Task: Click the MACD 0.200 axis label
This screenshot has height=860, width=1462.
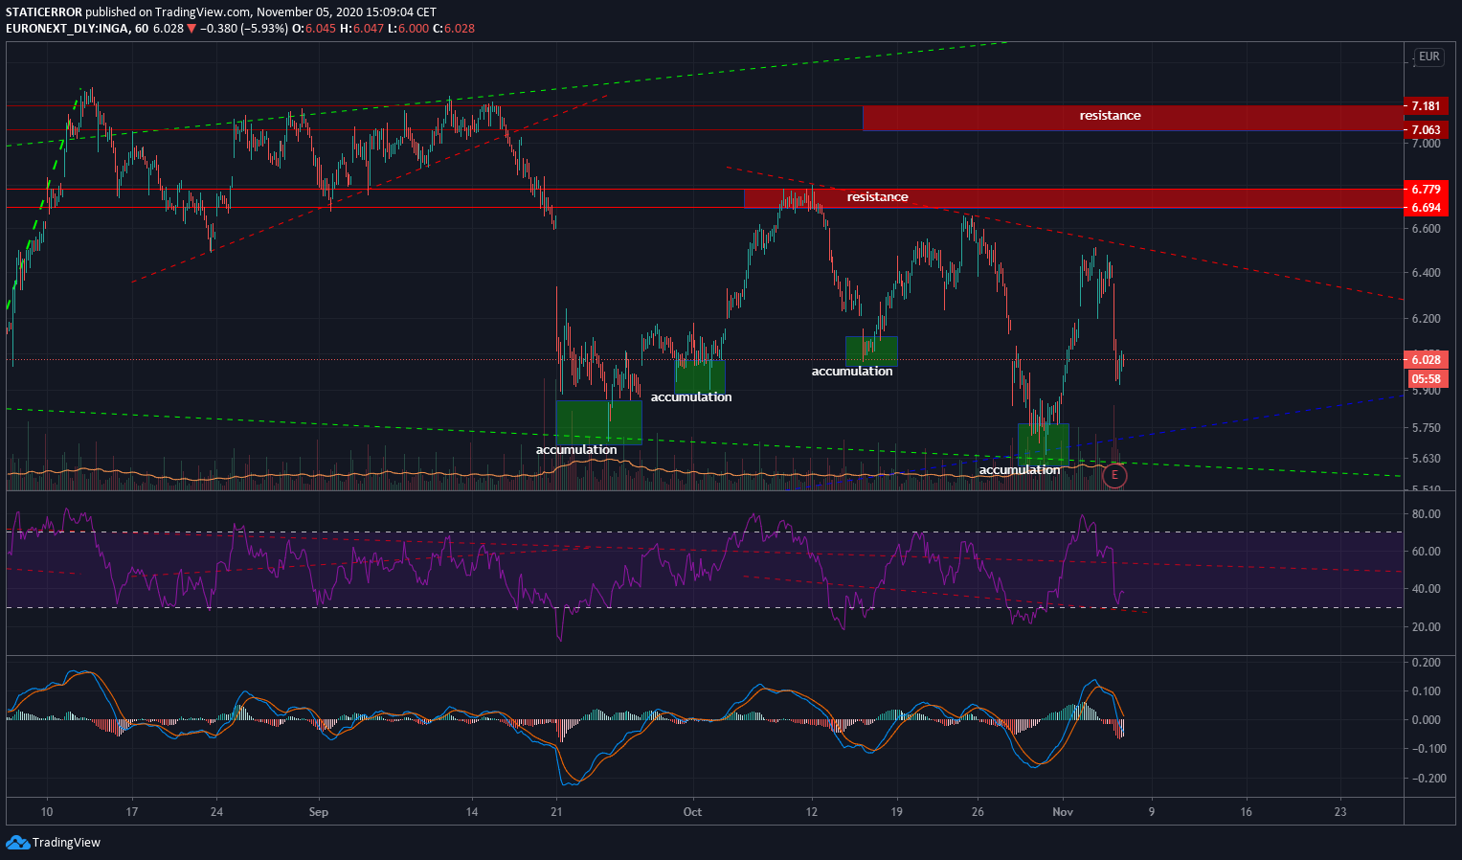Action: tap(1426, 663)
